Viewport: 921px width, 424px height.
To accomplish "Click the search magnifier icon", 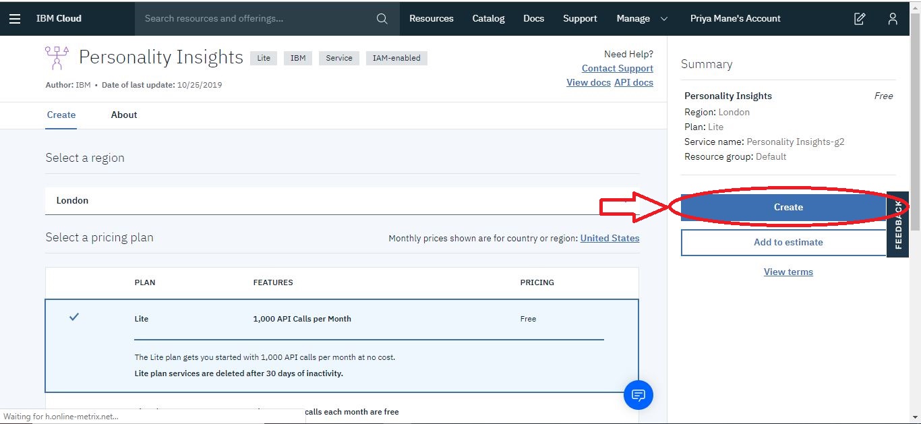I will (382, 18).
